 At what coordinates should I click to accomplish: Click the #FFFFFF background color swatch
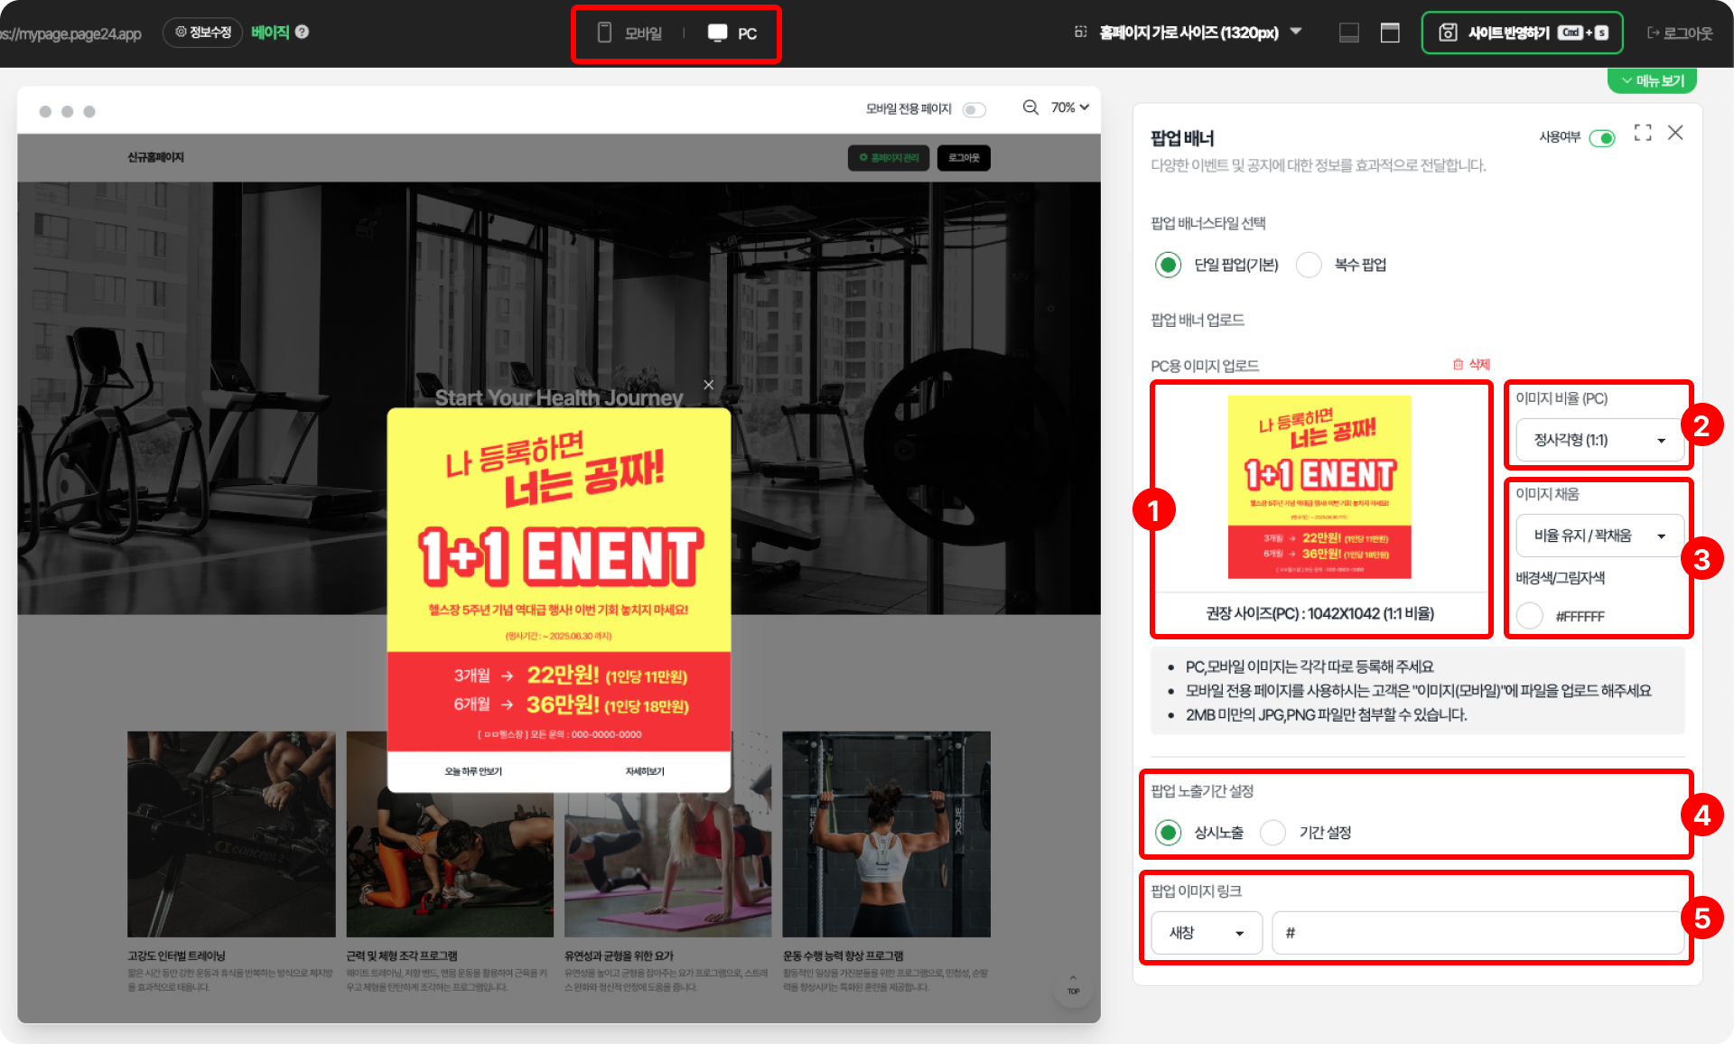tap(1529, 616)
